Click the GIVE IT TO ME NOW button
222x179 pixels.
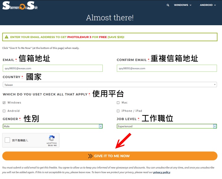pos(110,156)
